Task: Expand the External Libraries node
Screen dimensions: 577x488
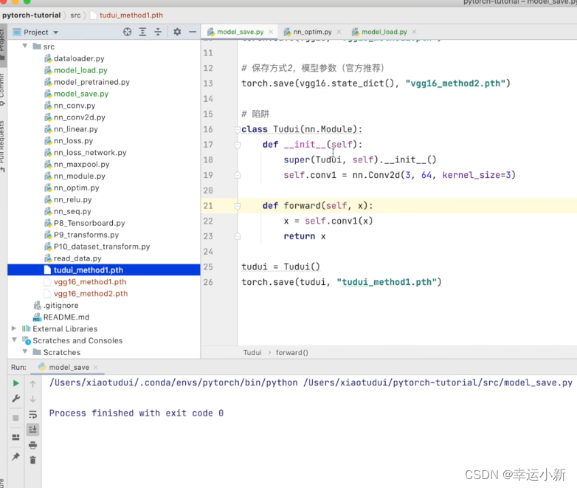Action: (14, 329)
